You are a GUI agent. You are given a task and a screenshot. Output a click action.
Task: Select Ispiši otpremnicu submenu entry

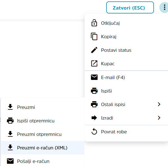[42, 121]
